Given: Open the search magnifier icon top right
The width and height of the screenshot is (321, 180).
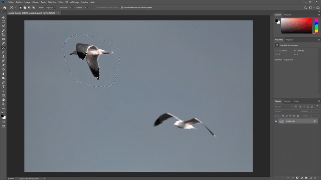Looking at the screenshot, I should point(305,7).
